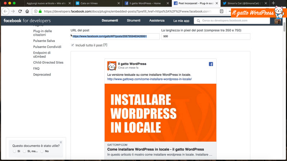Open Child-Directed Sites sidebar link

pos(48,62)
